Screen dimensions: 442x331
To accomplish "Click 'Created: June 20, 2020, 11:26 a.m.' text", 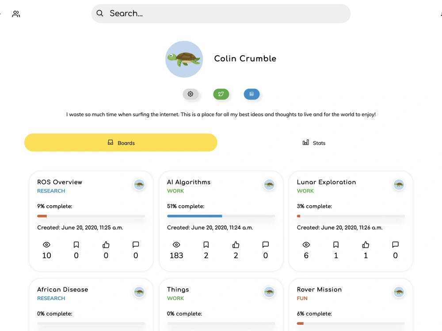I will point(339,228).
